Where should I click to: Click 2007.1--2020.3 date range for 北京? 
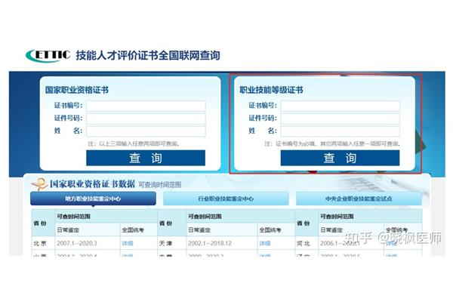point(77,243)
